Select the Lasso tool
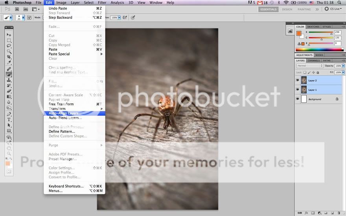This screenshot has height=216, width=346. click(9, 46)
